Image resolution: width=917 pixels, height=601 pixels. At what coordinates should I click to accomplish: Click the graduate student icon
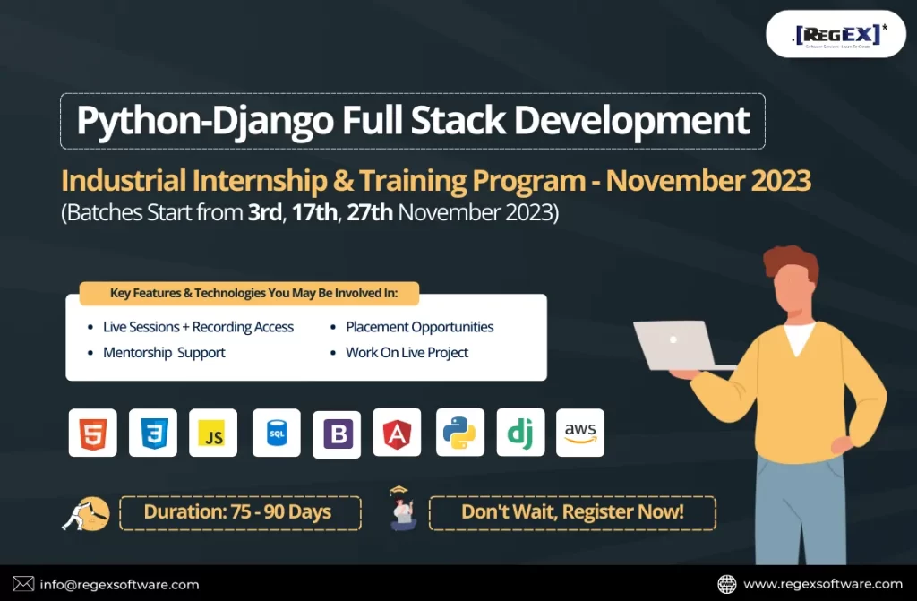tap(402, 509)
